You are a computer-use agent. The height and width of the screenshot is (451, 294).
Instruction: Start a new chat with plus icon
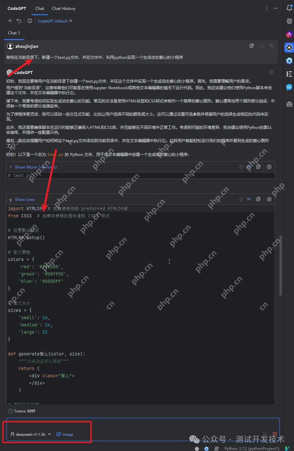(x=10, y=21)
